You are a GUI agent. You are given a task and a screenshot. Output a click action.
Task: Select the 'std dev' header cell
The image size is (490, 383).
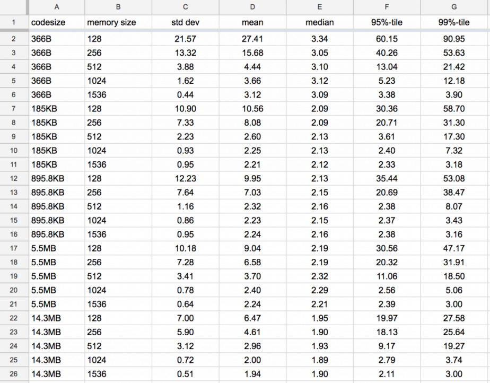185,22
